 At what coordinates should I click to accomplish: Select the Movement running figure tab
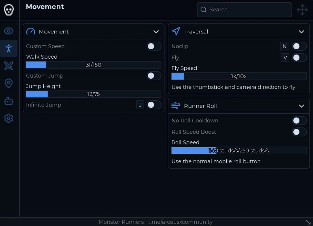8,48
